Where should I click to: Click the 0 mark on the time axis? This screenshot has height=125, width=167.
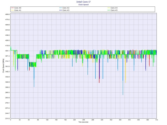pos(10,120)
